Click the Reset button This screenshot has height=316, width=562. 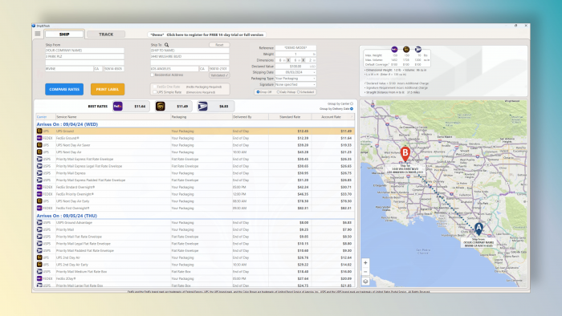click(219, 45)
